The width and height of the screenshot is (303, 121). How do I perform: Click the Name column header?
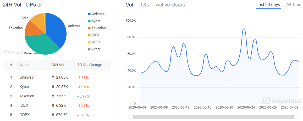[25, 65]
